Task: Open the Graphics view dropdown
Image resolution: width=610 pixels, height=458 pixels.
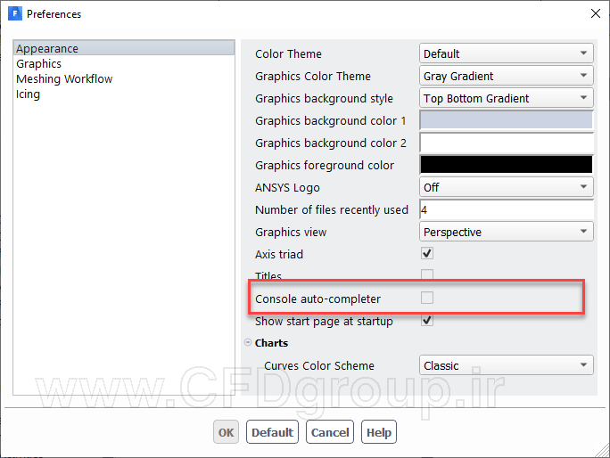Action: coord(507,232)
